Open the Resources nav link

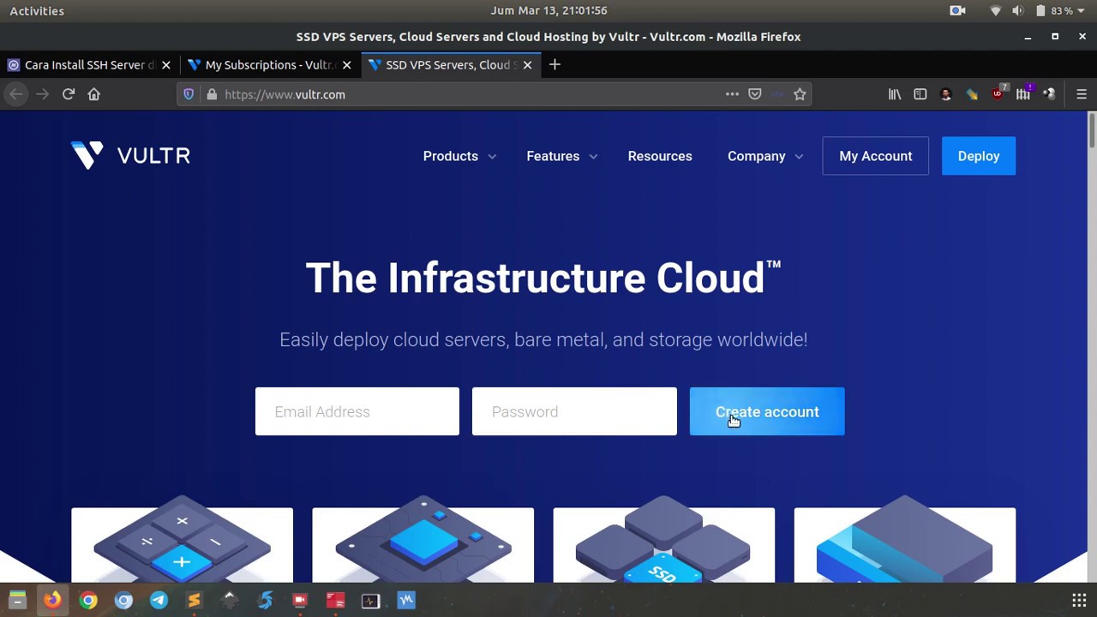pos(660,156)
